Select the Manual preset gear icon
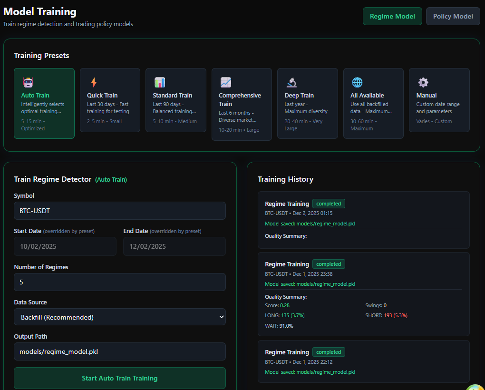This screenshot has height=390, width=485. coord(423,82)
